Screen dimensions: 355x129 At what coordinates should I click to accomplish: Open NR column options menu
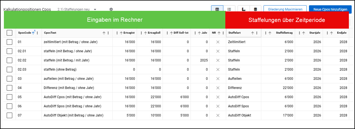(x=223, y=33)
